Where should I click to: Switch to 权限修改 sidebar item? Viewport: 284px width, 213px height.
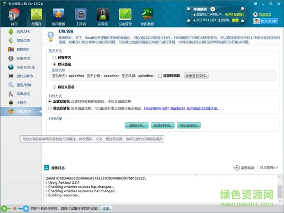pos(22,58)
